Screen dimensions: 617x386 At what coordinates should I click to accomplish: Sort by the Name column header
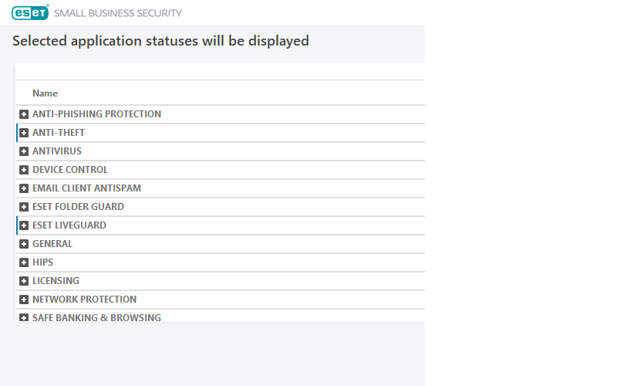[45, 93]
